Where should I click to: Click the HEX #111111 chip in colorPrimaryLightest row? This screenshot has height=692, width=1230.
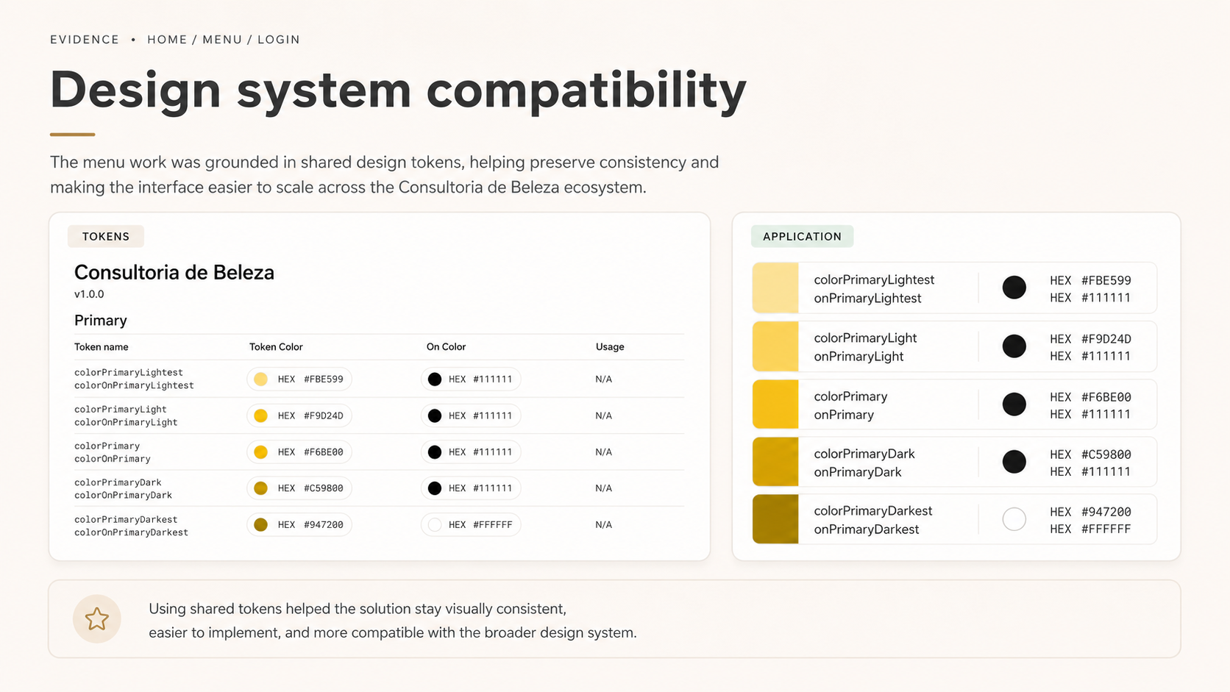(x=471, y=379)
